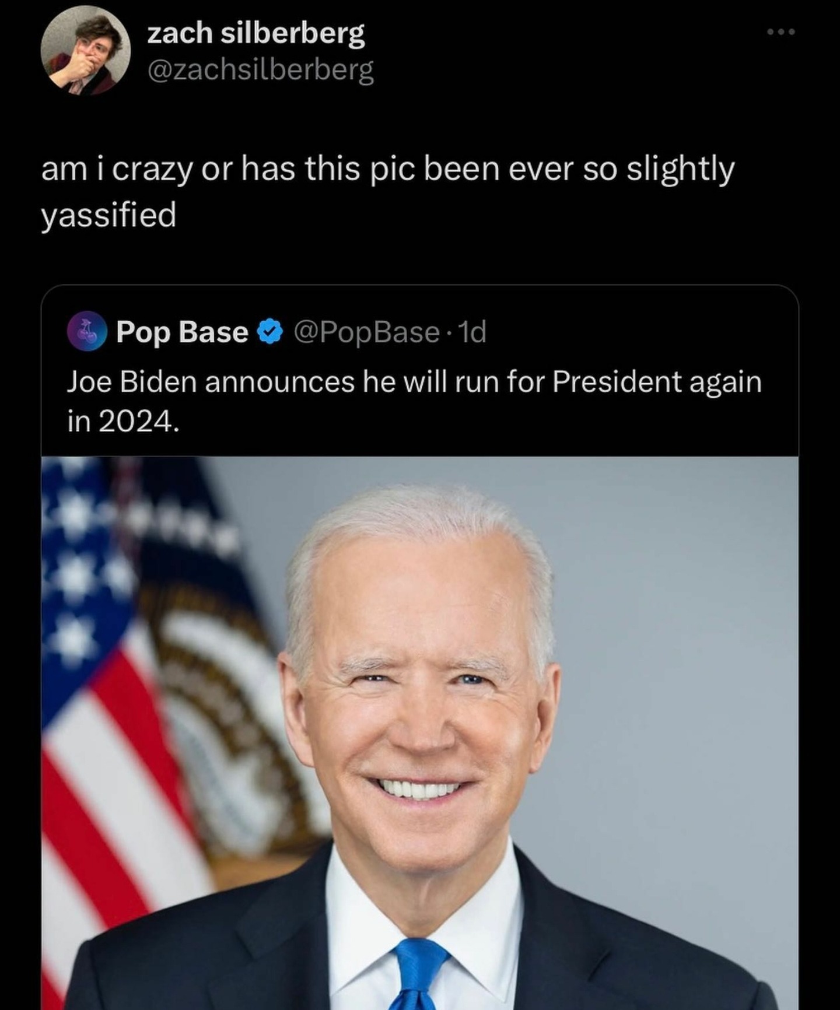This screenshot has width=840, height=1010.
Task: Click quoted tweet header right of timestamp
Action: coord(642,332)
